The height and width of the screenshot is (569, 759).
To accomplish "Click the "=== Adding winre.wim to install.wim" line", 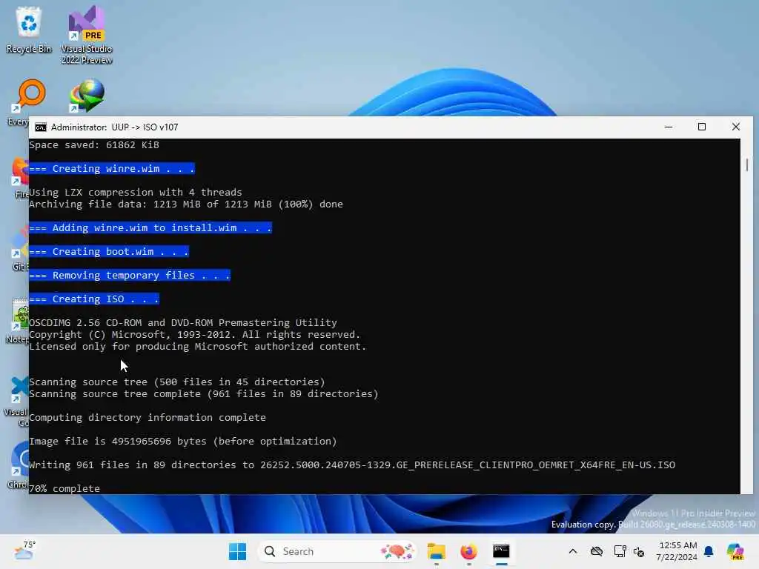I will point(150,228).
